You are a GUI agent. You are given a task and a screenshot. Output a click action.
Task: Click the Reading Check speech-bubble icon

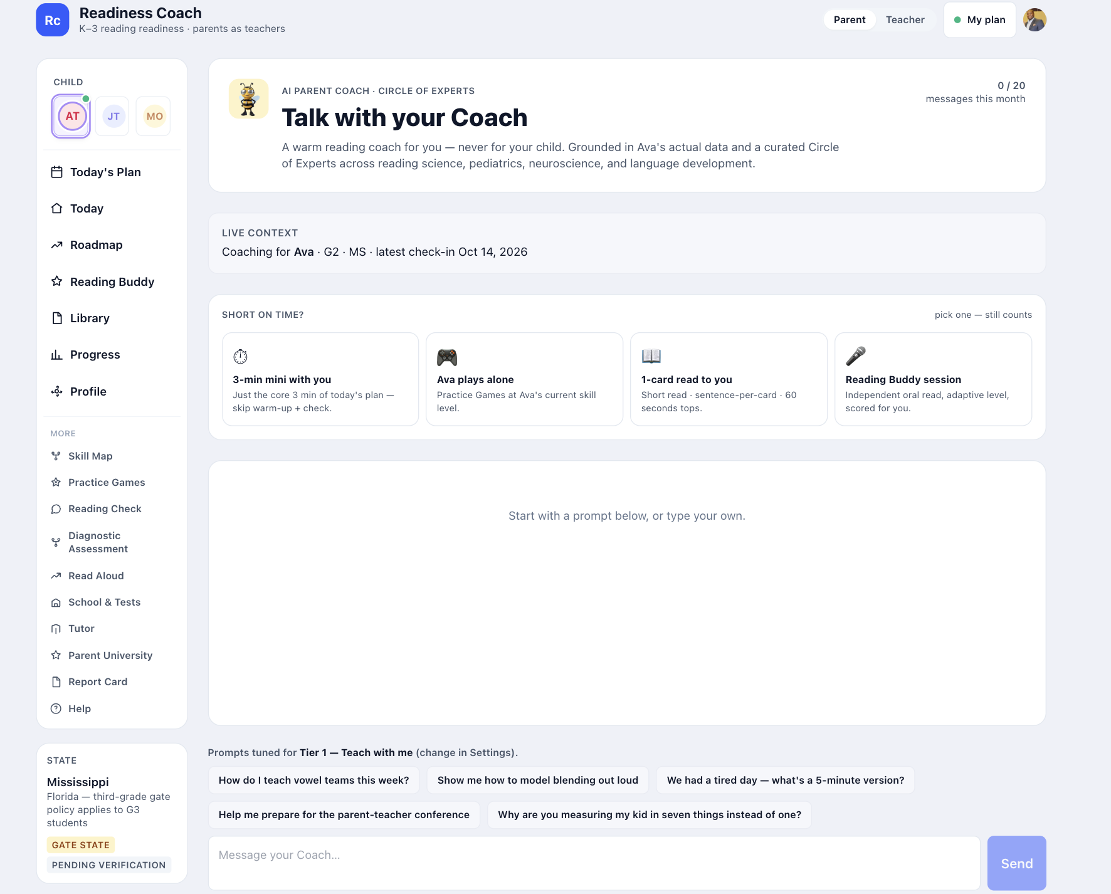56,509
